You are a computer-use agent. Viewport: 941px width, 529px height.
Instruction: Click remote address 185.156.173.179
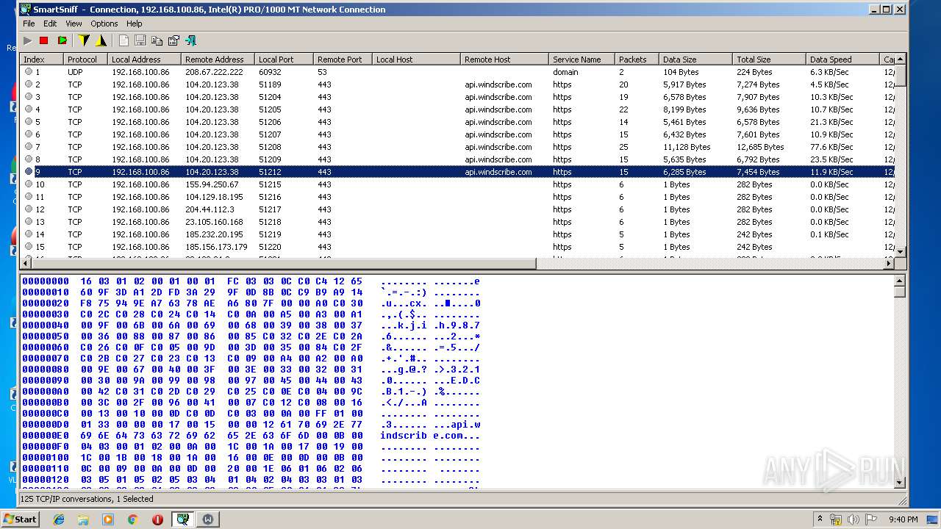click(216, 247)
